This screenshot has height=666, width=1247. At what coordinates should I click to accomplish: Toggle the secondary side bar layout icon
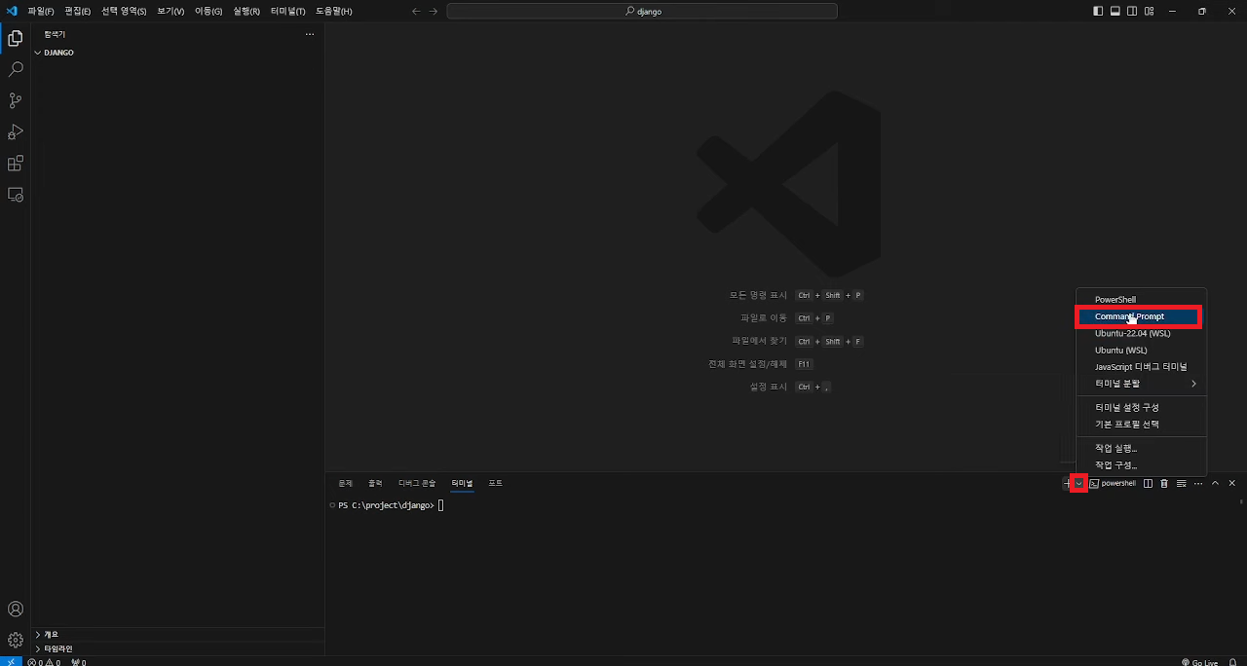click(1132, 11)
